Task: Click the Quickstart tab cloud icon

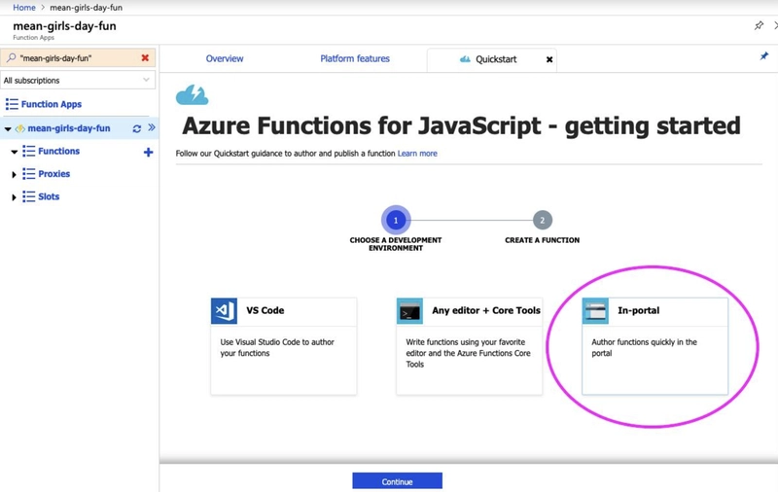Action: pos(465,59)
